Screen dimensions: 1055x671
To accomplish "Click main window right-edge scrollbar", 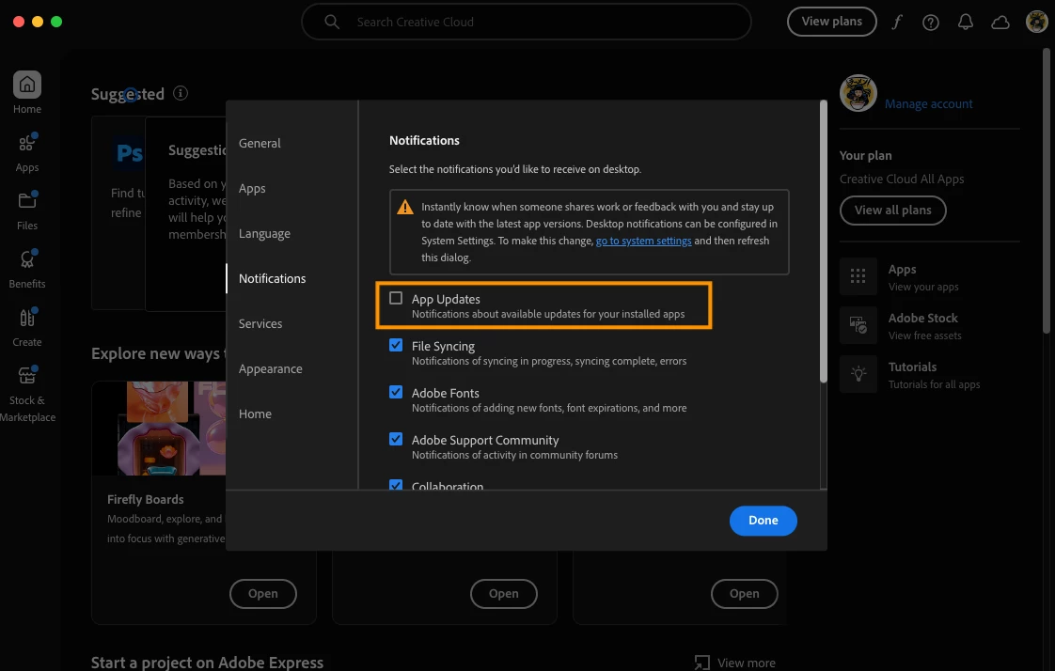I will [1047, 190].
